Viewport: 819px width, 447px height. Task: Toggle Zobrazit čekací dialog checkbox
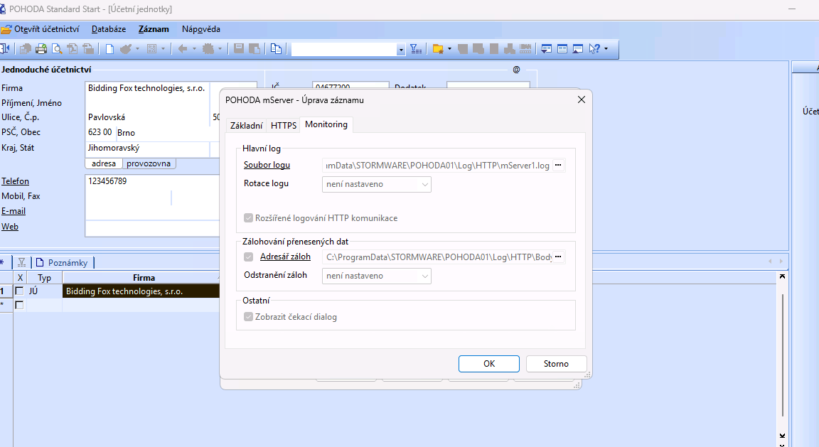click(248, 317)
